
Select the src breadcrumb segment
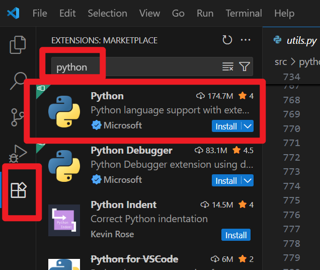click(281, 62)
